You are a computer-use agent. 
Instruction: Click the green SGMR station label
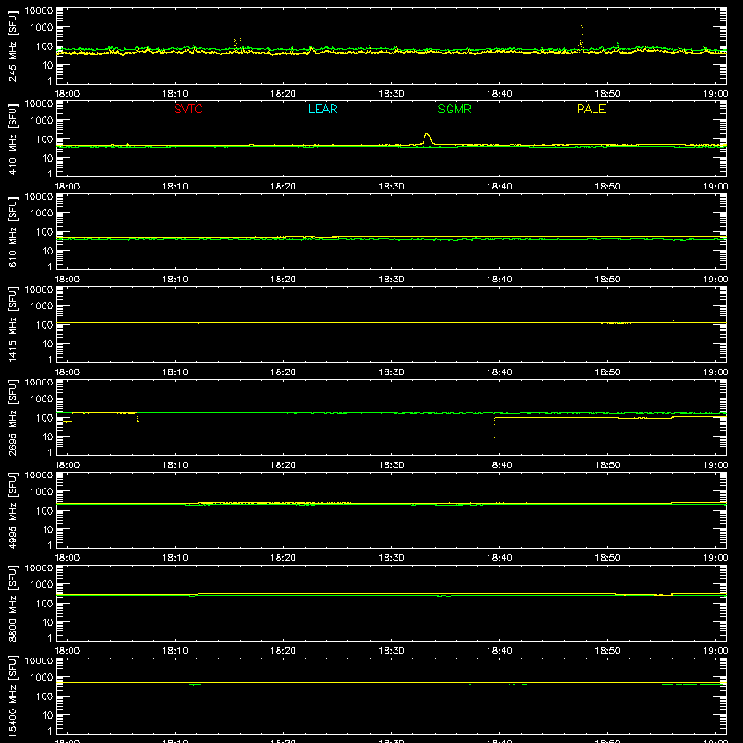[x=454, y=109]
